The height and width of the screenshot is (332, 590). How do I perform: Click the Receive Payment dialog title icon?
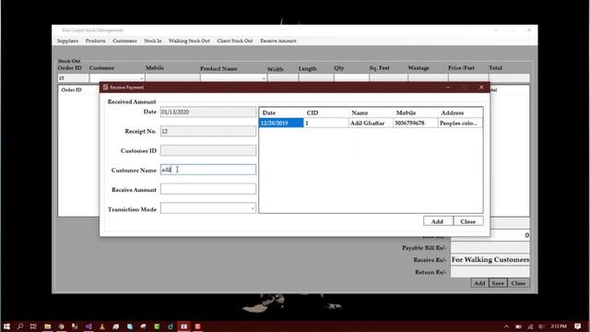click(105, 87)
